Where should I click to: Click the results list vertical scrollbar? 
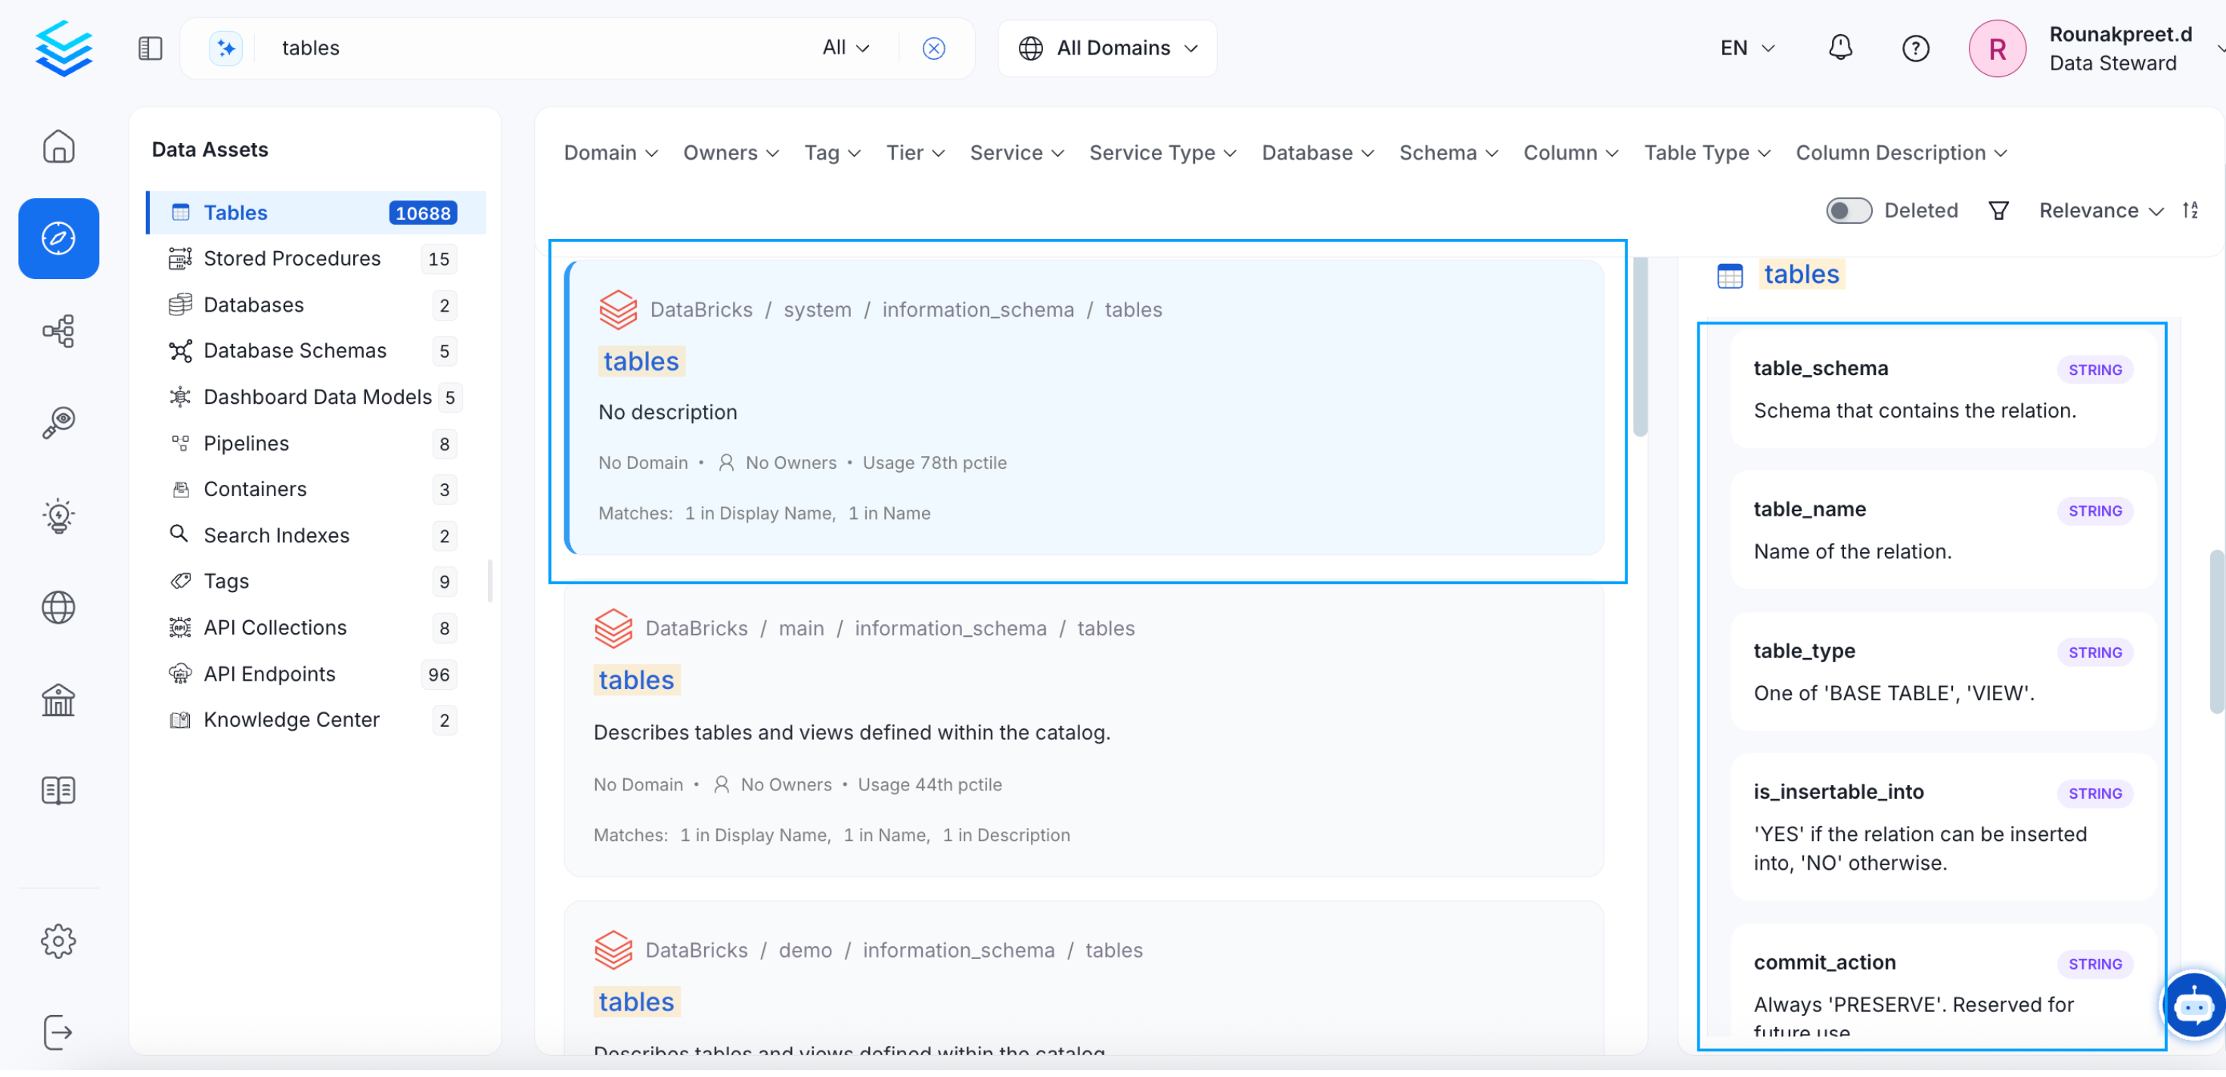tap(1640, 346)
